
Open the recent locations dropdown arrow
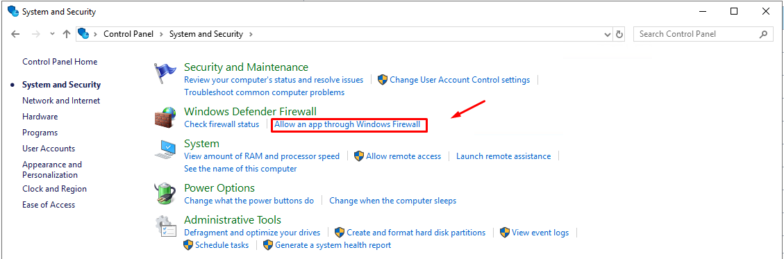point(53,35)
